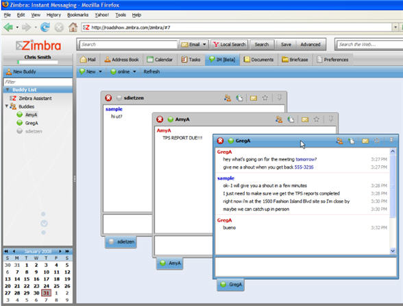Click the Save search button

pos(286,45)
